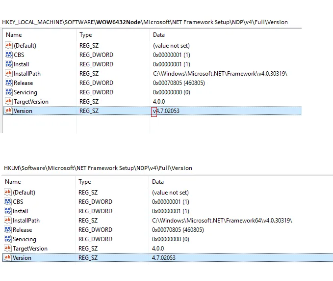Select Servicing name in HKLM\Software table

pyautogui.click(x=25, y=239)
